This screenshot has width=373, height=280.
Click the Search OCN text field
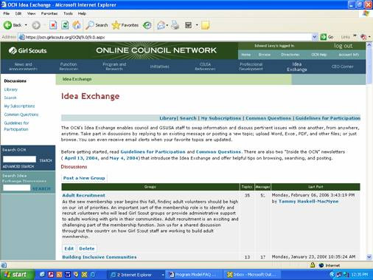19,160
